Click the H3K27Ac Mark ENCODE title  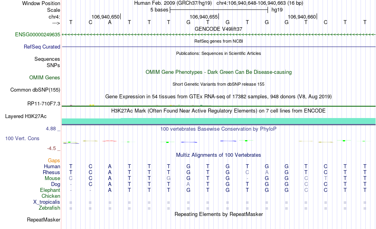(x=218, y=111)
